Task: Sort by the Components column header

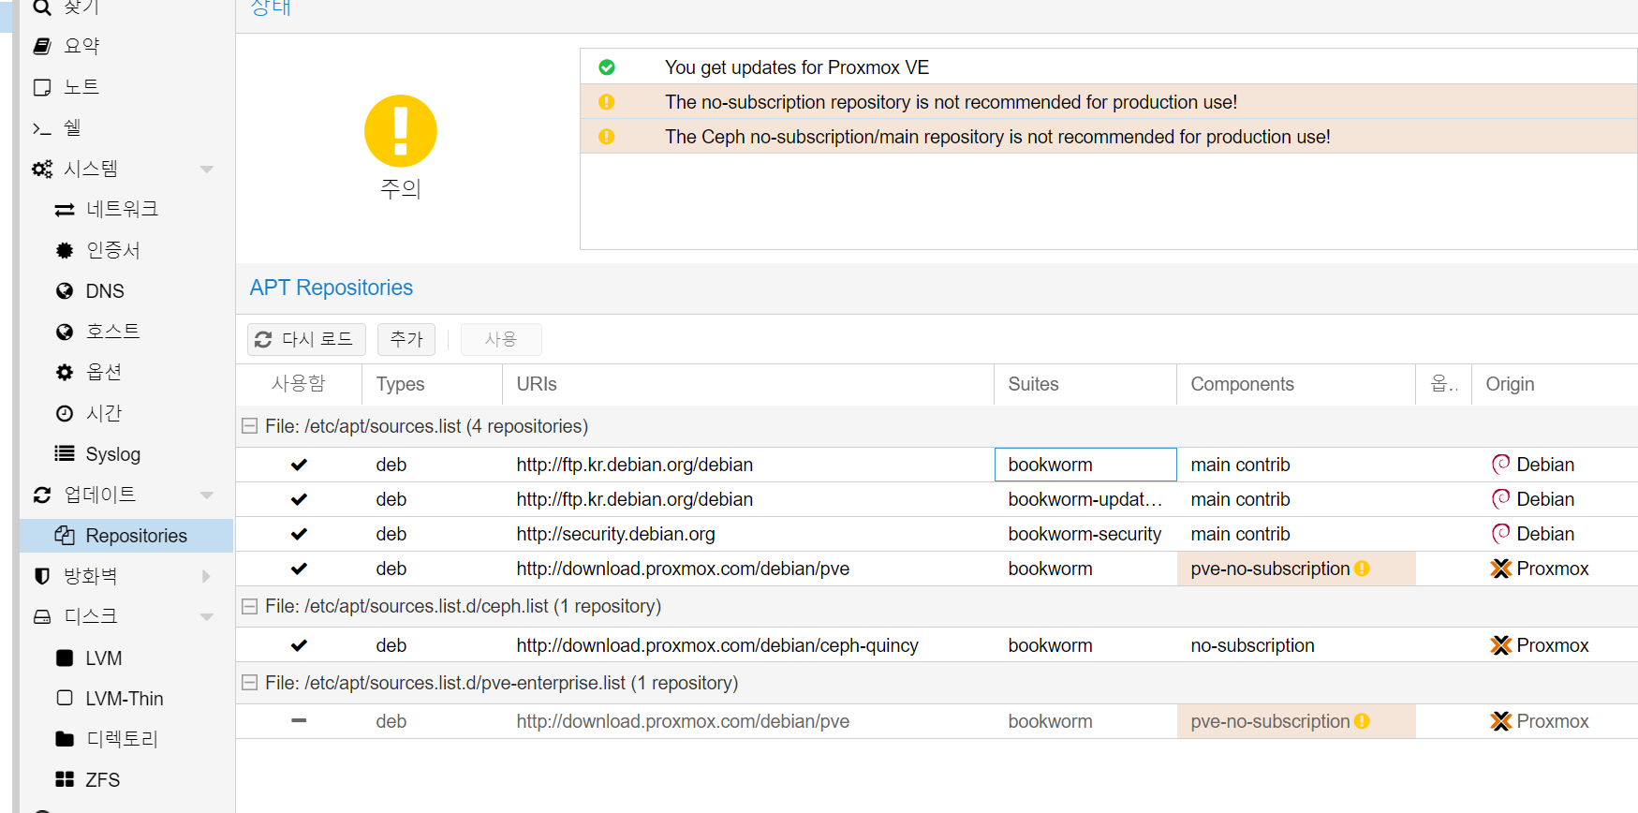Action: point(1295,384)
